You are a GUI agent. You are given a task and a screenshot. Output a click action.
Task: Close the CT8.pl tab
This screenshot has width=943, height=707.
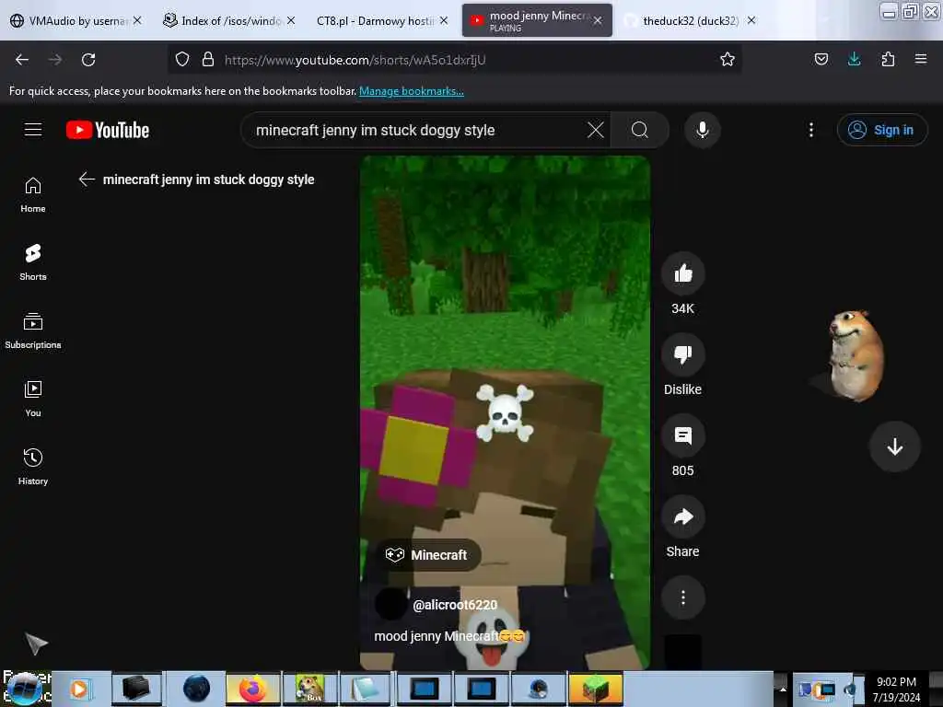click(443, 20)
